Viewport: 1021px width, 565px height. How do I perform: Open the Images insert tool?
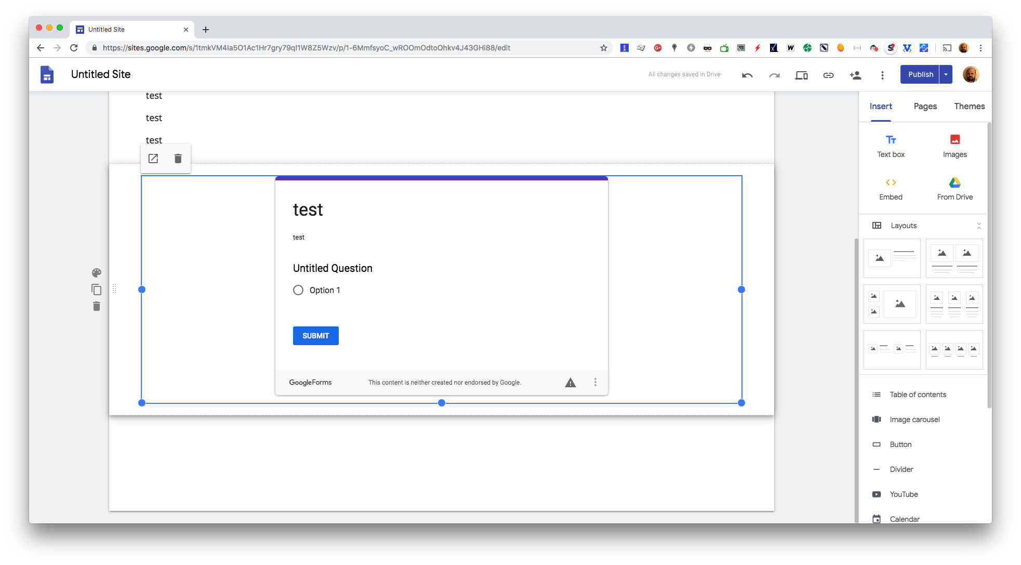954,146
